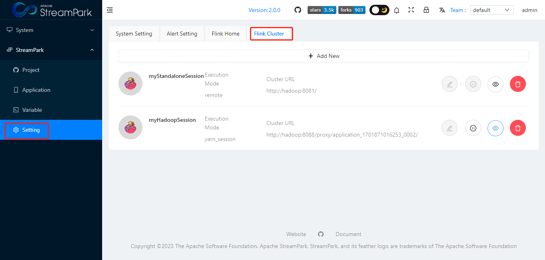Viewport: 545px width, 260px height.
Task: Switch between dark and light theme
Action: pos(379,10)
